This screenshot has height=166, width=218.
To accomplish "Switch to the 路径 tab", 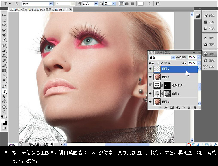I will click(x=168, y=53).
